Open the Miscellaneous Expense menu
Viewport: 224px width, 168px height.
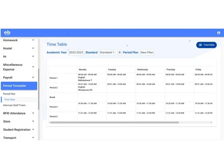(19, 67)
